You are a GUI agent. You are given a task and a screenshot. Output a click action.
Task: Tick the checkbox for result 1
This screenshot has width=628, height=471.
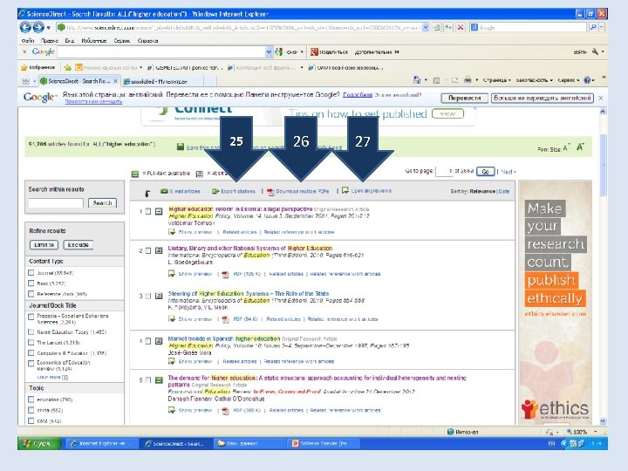(148, 211)
